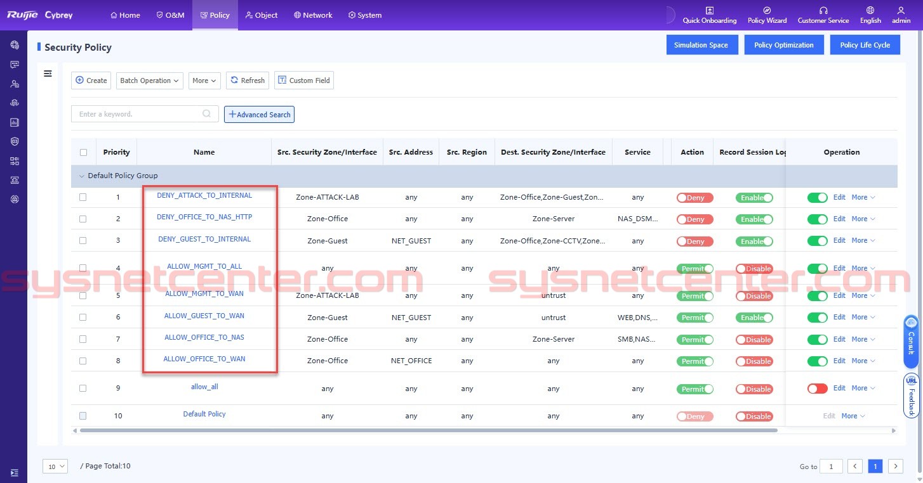This screenshot has width=923, height=483.
Task: Toggle Record Session Log for ALLOW_OFFICE_TO_NAS
Action: [x=754, y=339]
